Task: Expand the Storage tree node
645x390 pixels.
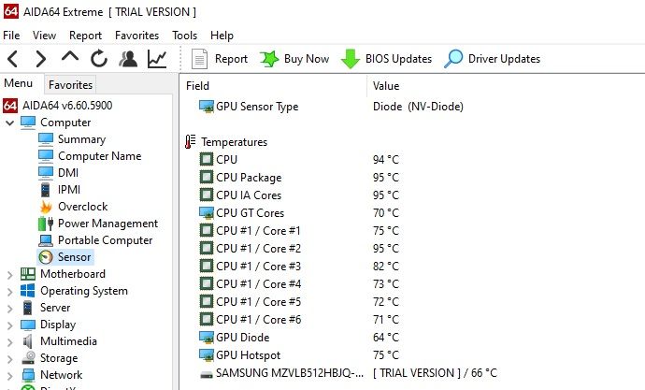Action: click(10, 359)
